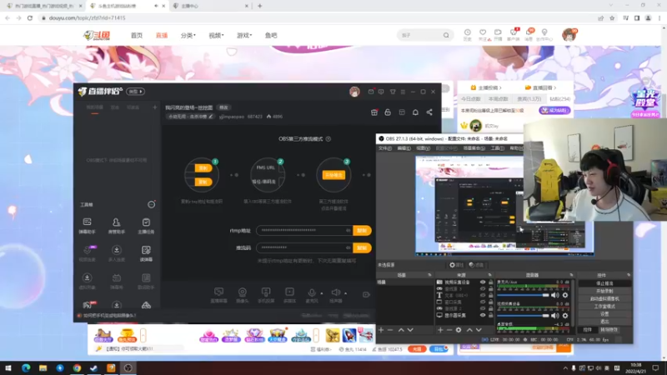Image resolution: width=667 pixels, height=375 pixels.
Task: Open the mode pill next to the 直播伴侣 logo
Action: click(136, 92)
